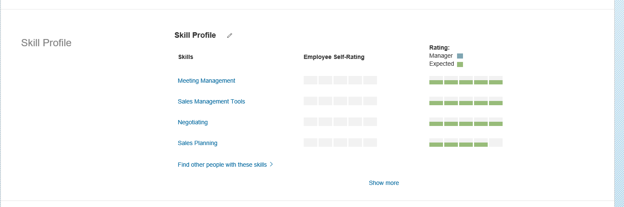Set Negotiating self-rating second block

(325, 122)
